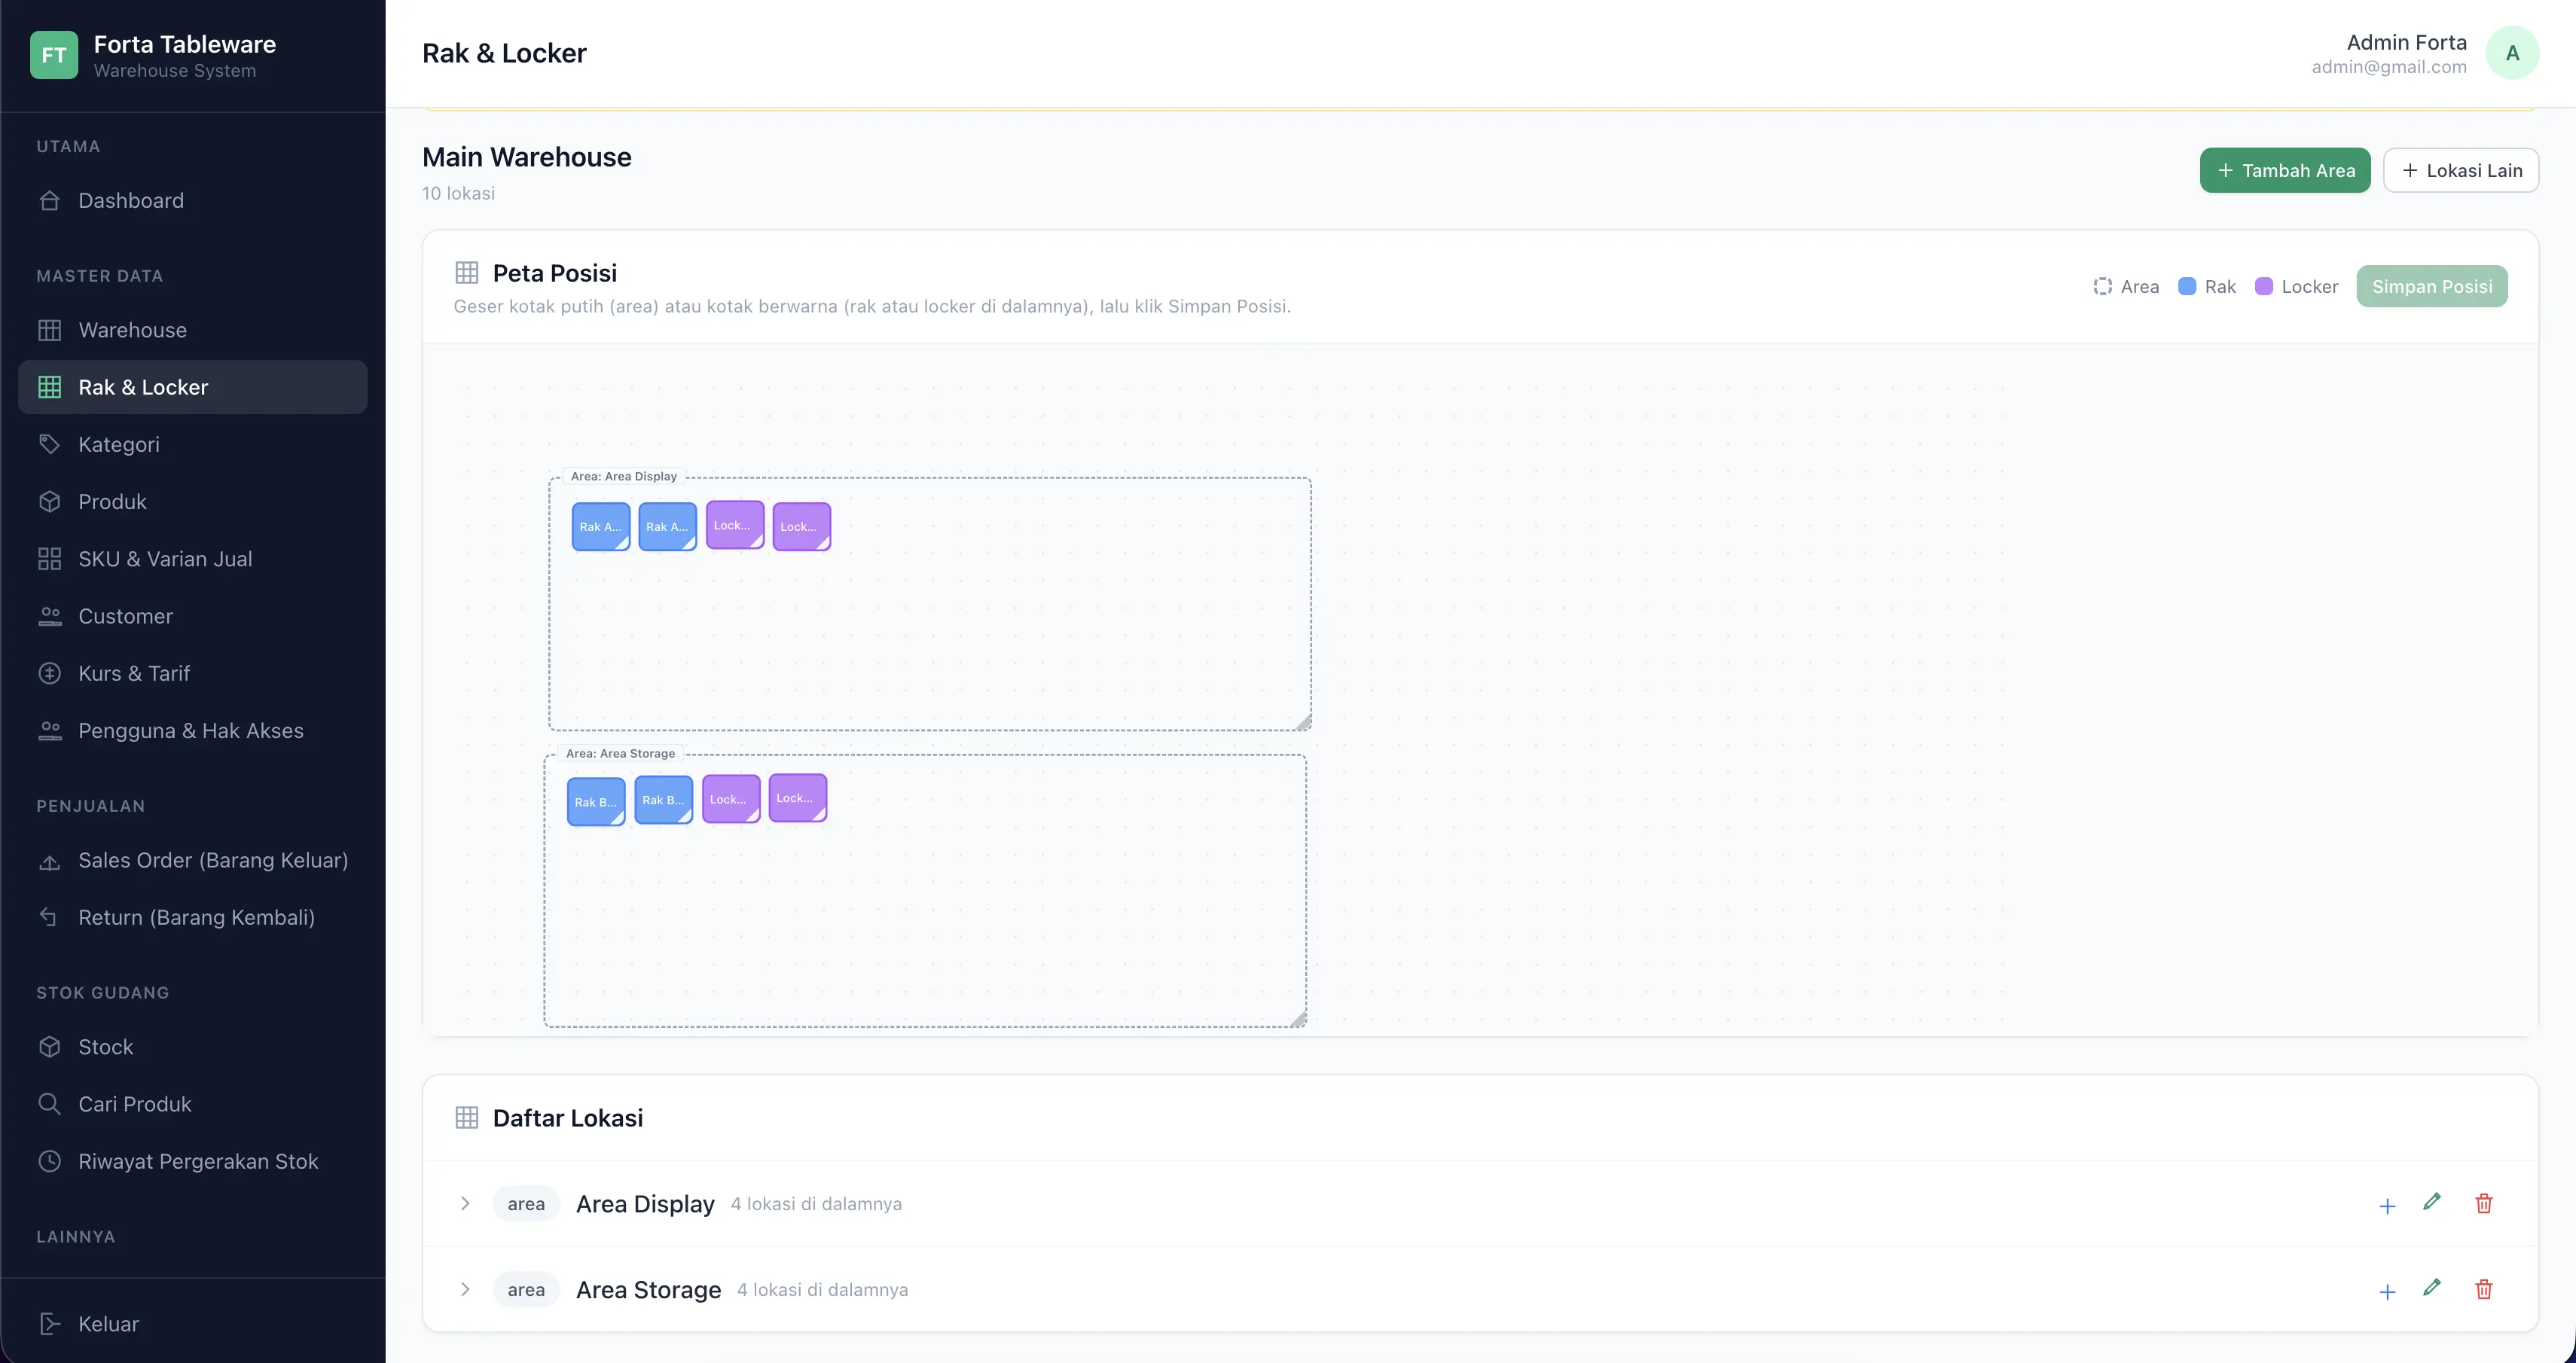Click the blue Rak legend swatch
Image resolution: width=2576 pixels, height=1363 pixels.
click(2187, 287)
